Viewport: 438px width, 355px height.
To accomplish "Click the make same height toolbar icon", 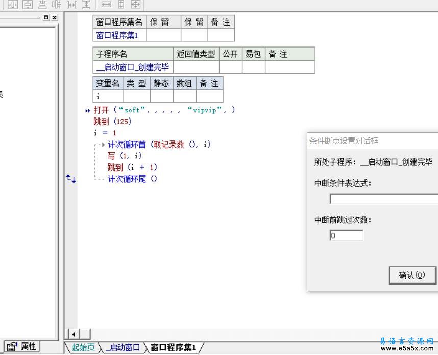I will coord(121,4).
